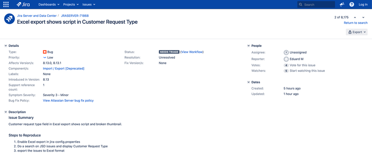Click View Workflow link
Screen dimensions: 372x159
click(x=192, y=52)
